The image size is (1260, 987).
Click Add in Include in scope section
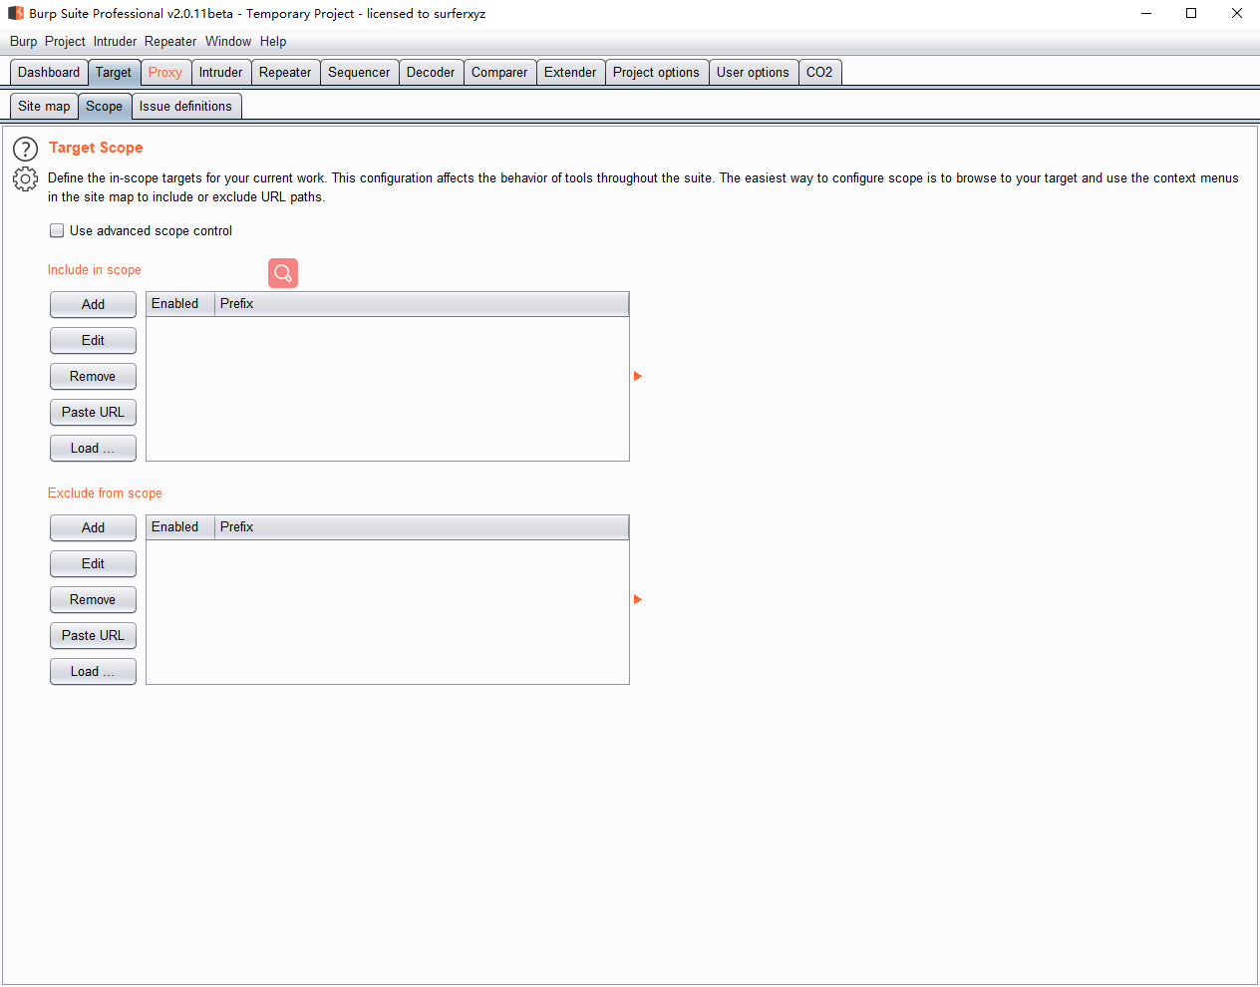click(x=93, y=304)
